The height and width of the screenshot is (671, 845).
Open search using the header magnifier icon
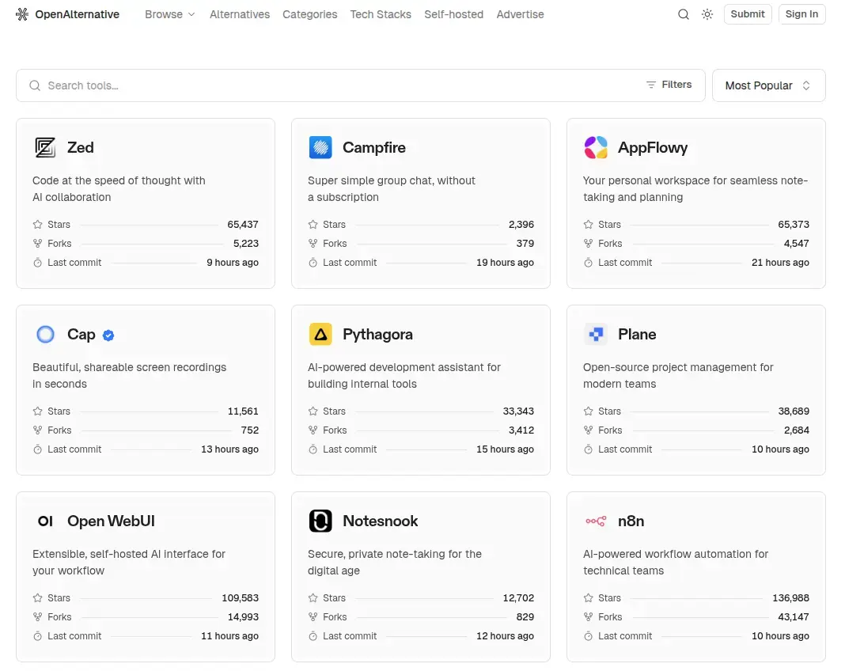pyautogui.click(x=684, y=14)
